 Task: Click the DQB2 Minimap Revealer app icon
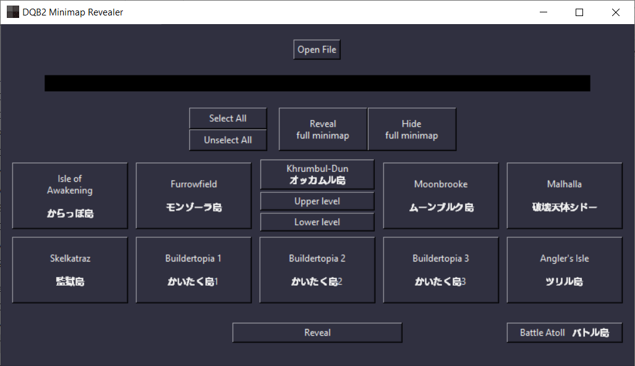(13, 12)
